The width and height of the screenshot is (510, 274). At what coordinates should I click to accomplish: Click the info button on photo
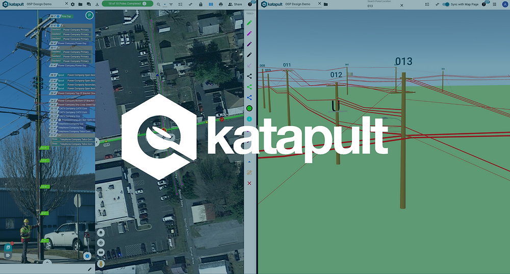click(x=87, y=256)
